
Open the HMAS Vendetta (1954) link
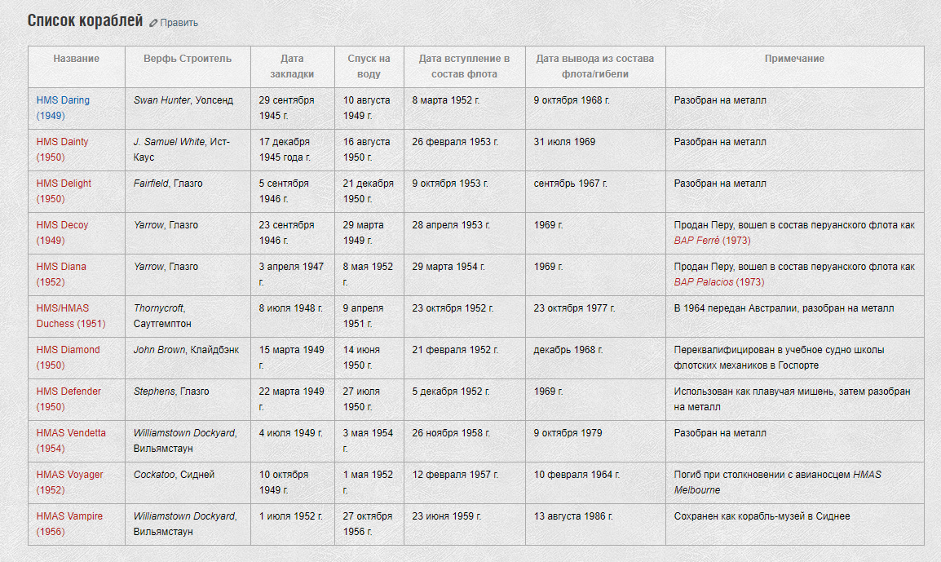[71, 440]
